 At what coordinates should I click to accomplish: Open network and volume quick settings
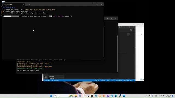pyautogui.click(x=162, y=96)
